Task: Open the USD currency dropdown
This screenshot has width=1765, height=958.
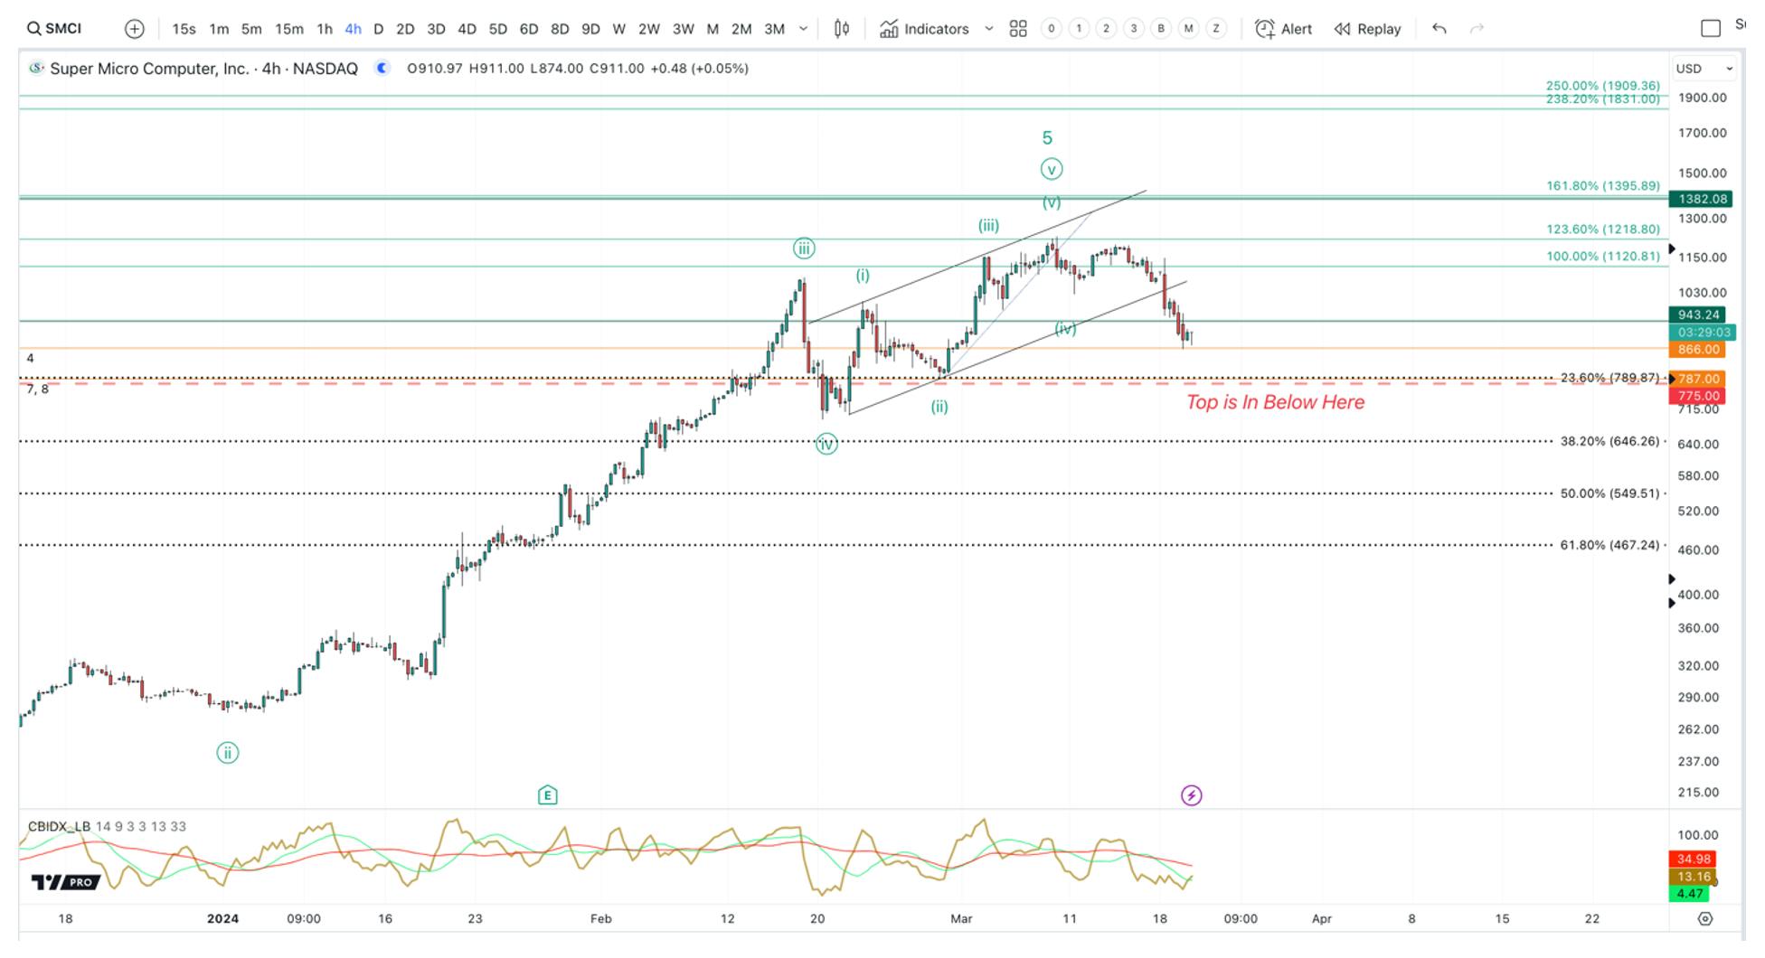Action: [x=1704, y=69]
